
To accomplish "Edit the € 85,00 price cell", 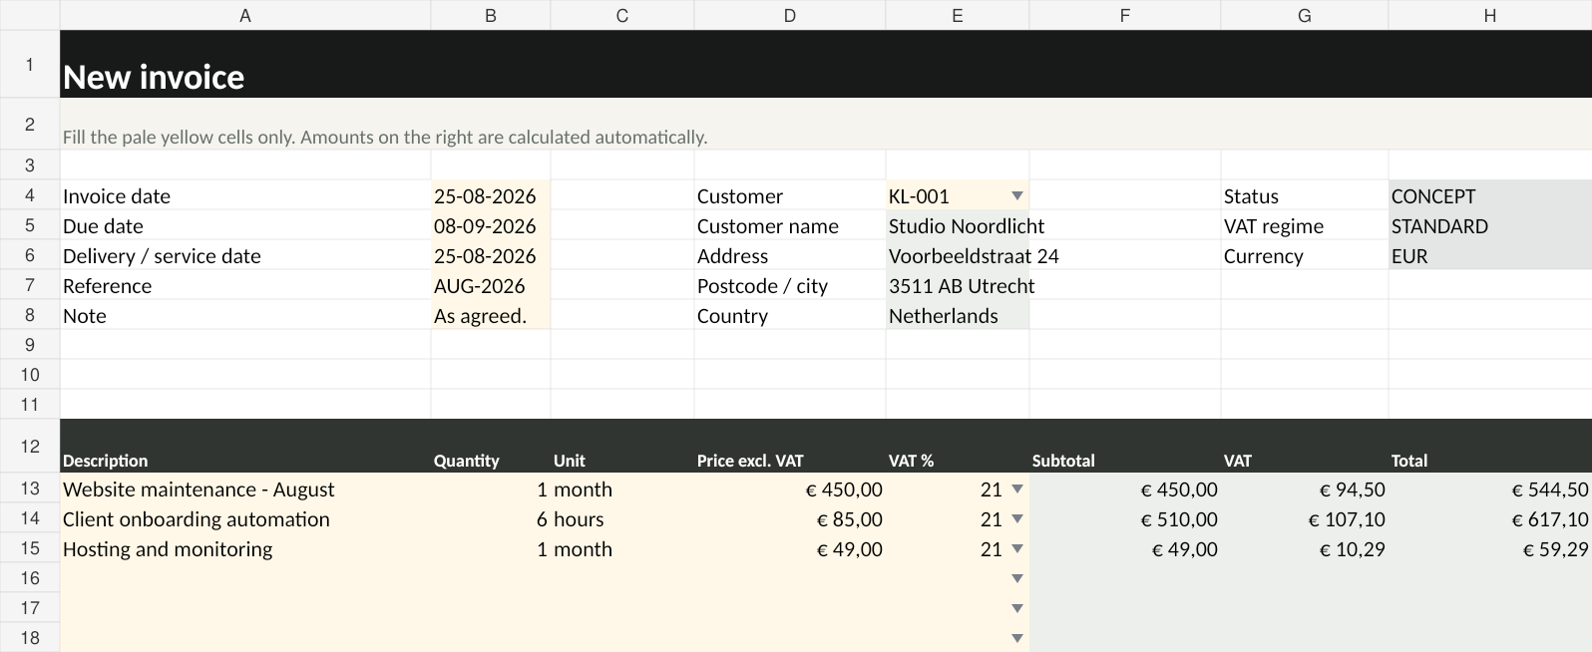I will [x=790, y=519].
